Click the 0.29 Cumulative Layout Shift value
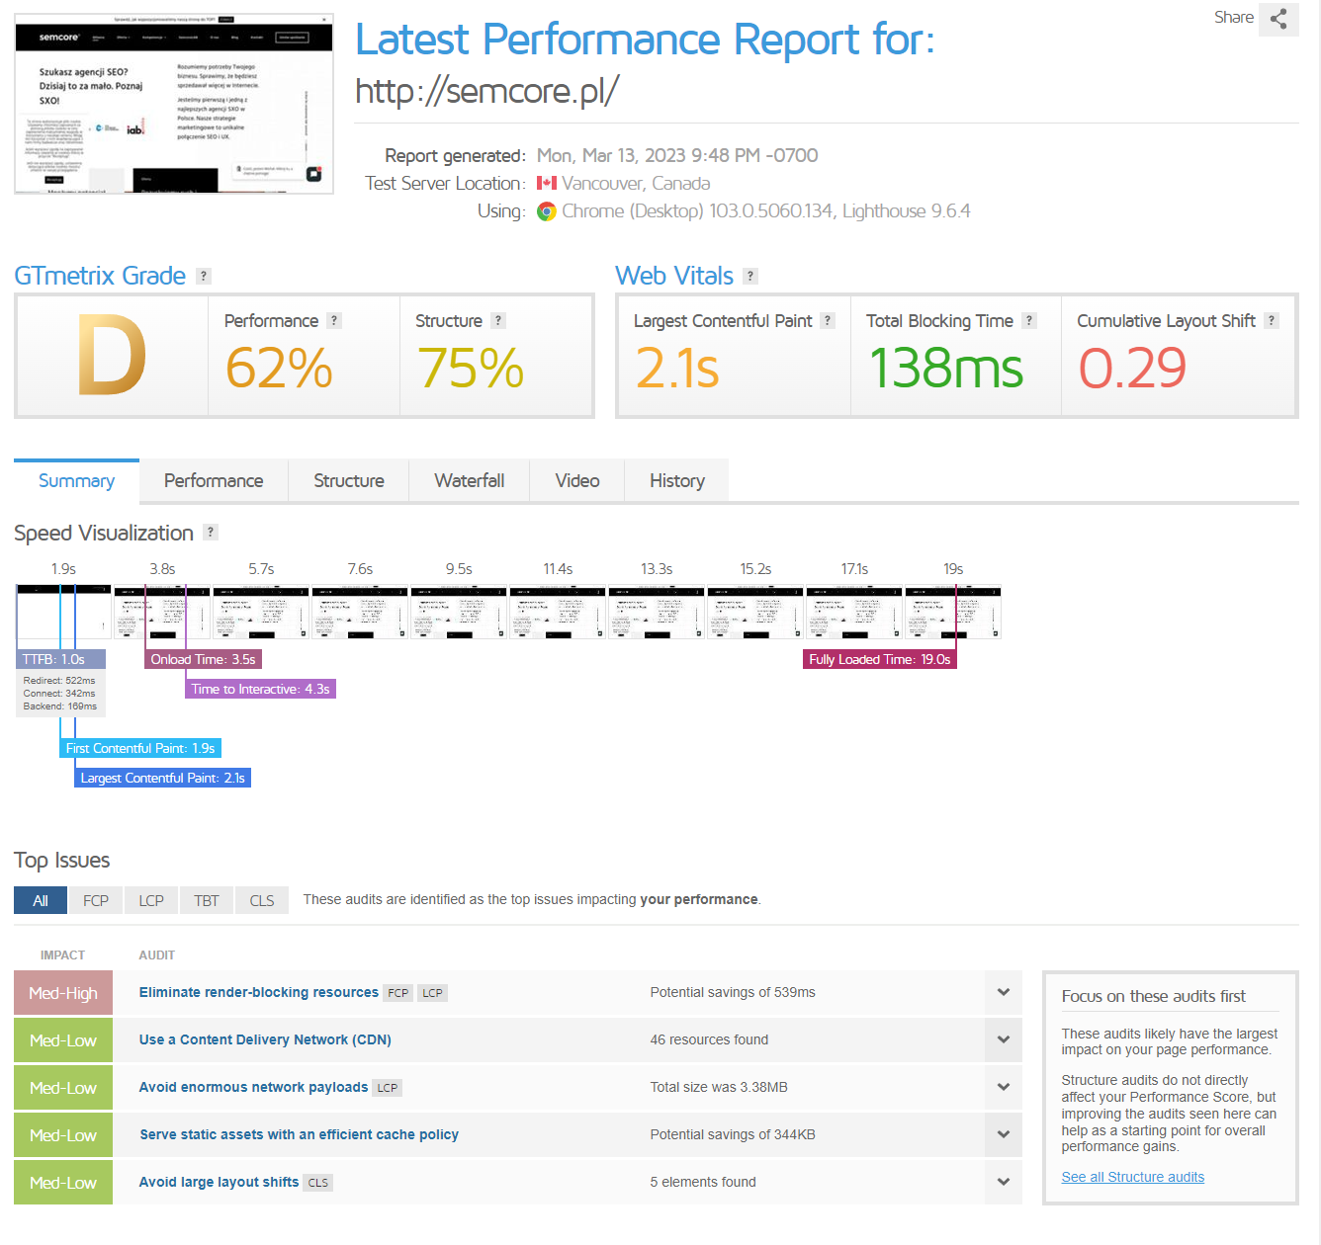Image resolution: width=1321 pixels, height=1245 pixels. point(1132,369)
